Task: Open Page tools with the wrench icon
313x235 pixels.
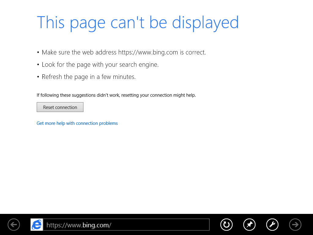Action: coord(272,225)
